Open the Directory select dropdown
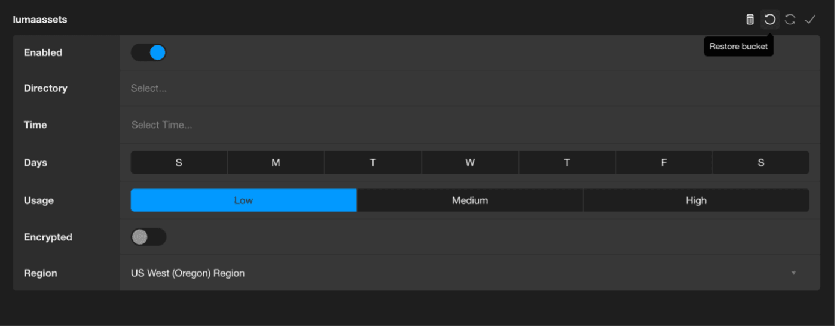Image resolution: width=837 pixels, height=328 pixels. [469, 88]
